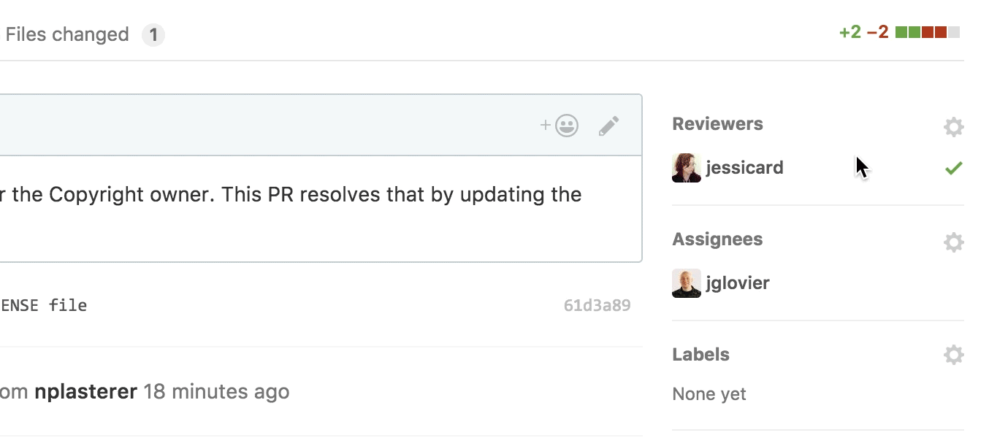Expand the Labels panel options
The image size is (989, 438).
point(953,354)
